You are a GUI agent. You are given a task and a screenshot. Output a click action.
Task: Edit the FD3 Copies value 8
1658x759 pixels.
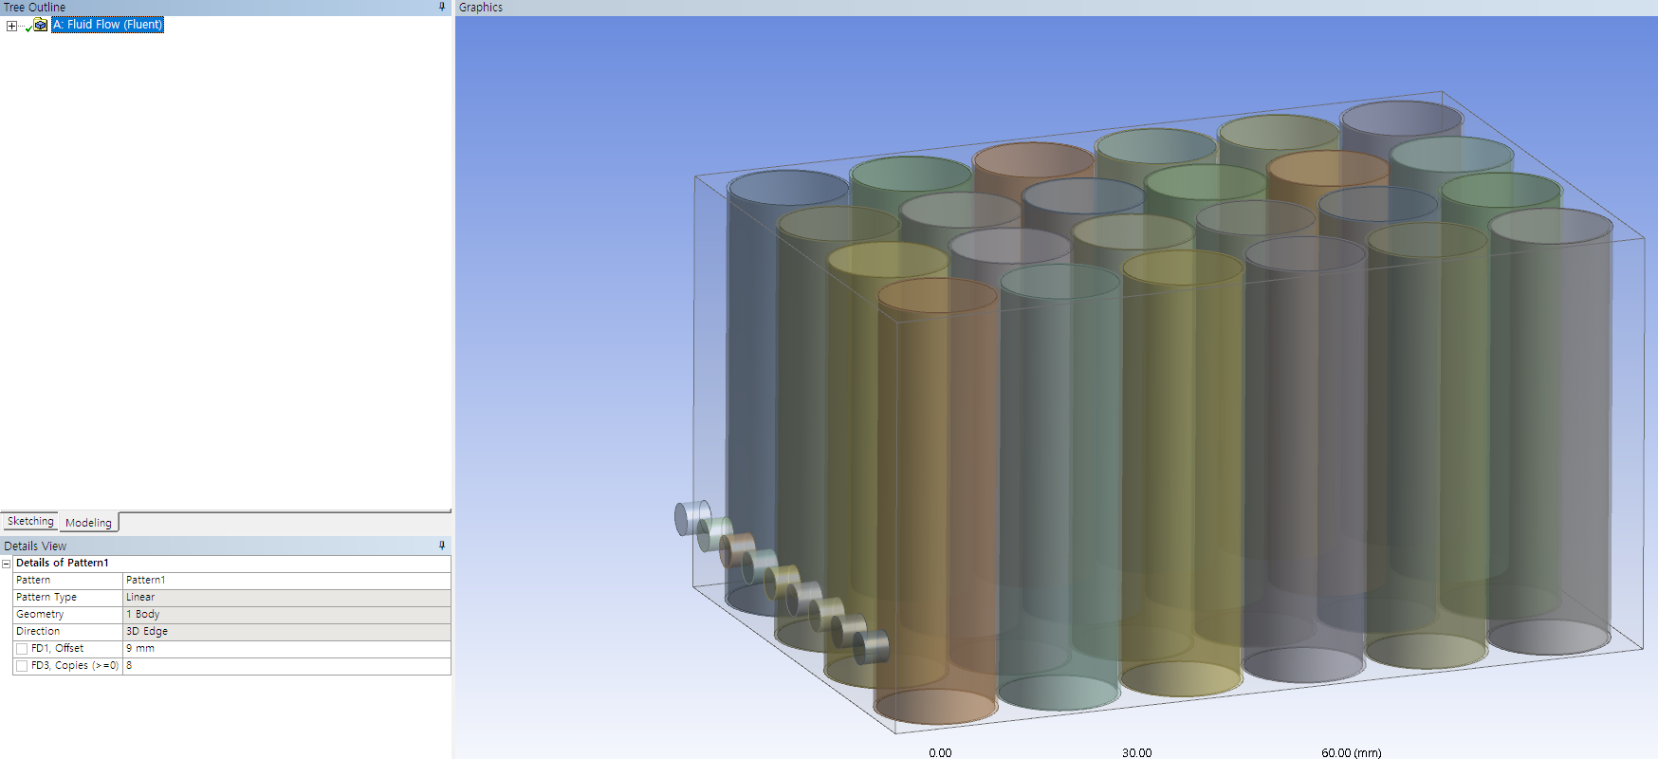[x=286, y=666]
